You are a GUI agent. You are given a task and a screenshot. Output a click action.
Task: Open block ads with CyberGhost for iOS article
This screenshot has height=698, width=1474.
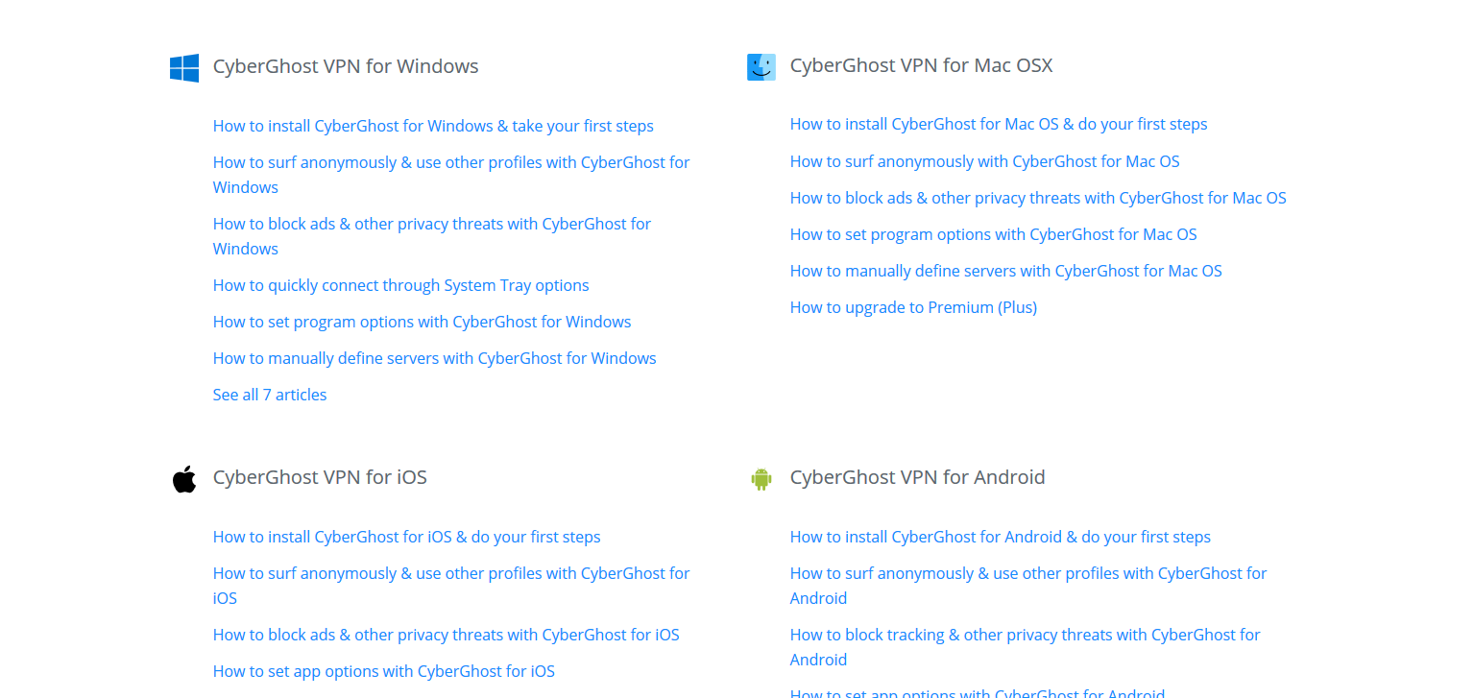point(447,635)
